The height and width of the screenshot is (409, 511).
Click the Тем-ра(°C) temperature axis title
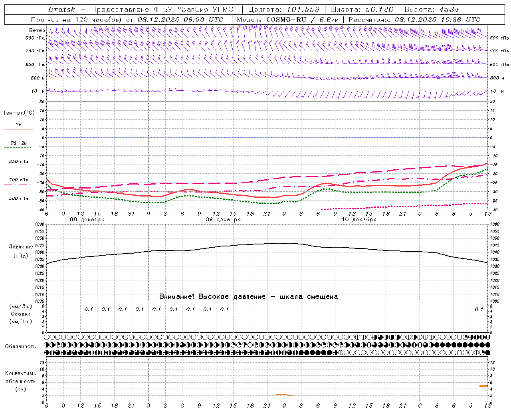(x=19, y=113)
